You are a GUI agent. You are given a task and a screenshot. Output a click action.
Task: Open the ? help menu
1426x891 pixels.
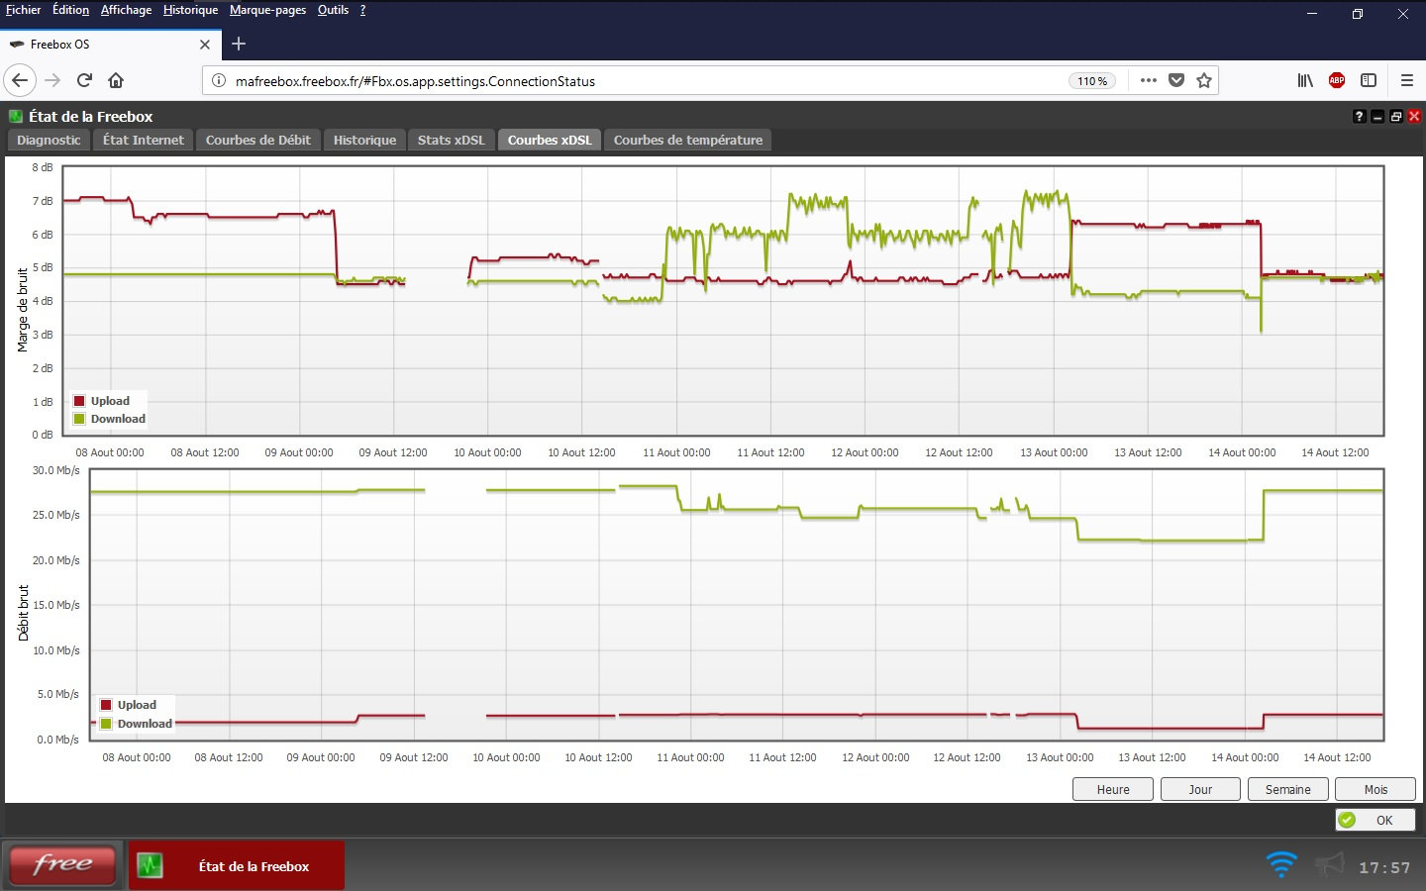coord(362,10)
